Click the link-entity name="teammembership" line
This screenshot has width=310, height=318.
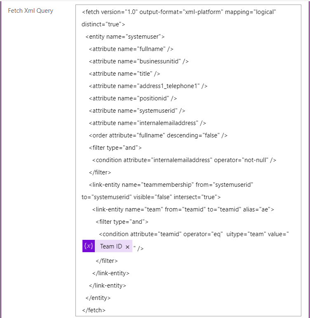click(171, 185)
